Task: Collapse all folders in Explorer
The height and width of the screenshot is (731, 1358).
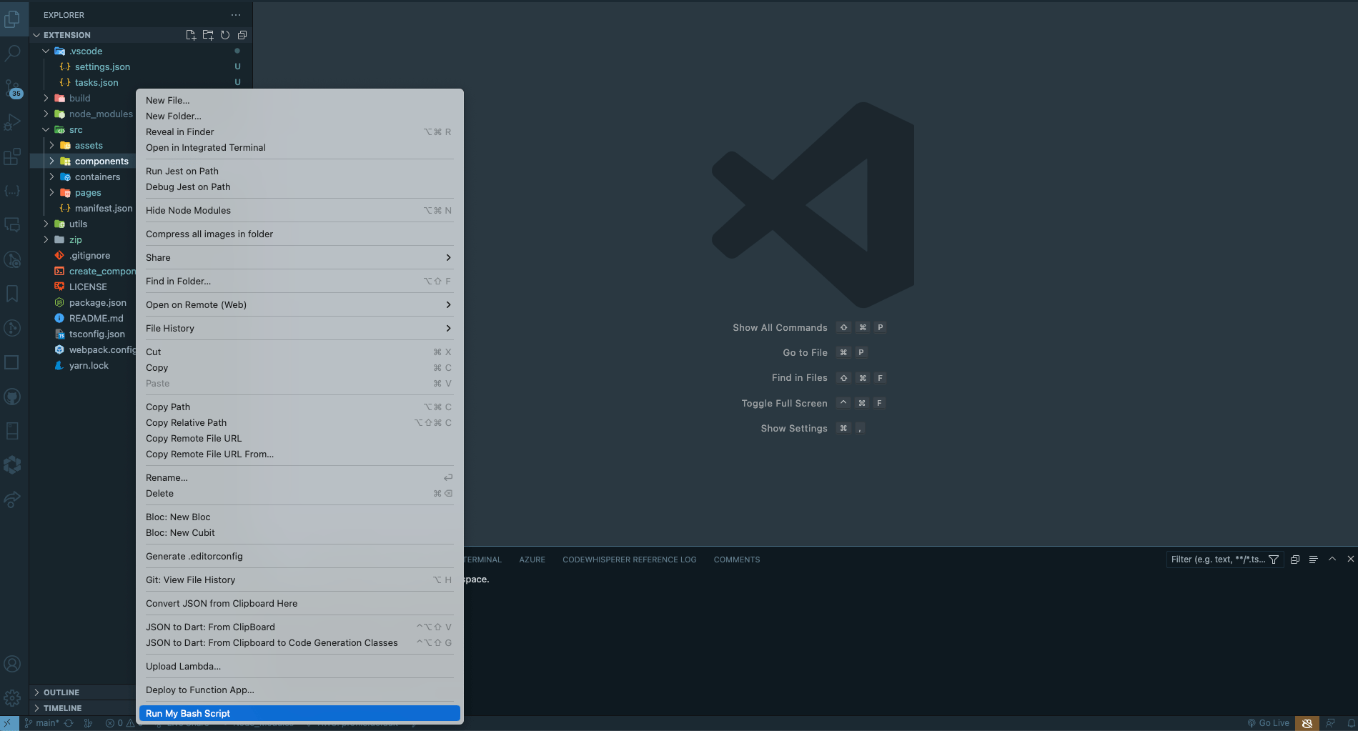Action: (242, 35)
